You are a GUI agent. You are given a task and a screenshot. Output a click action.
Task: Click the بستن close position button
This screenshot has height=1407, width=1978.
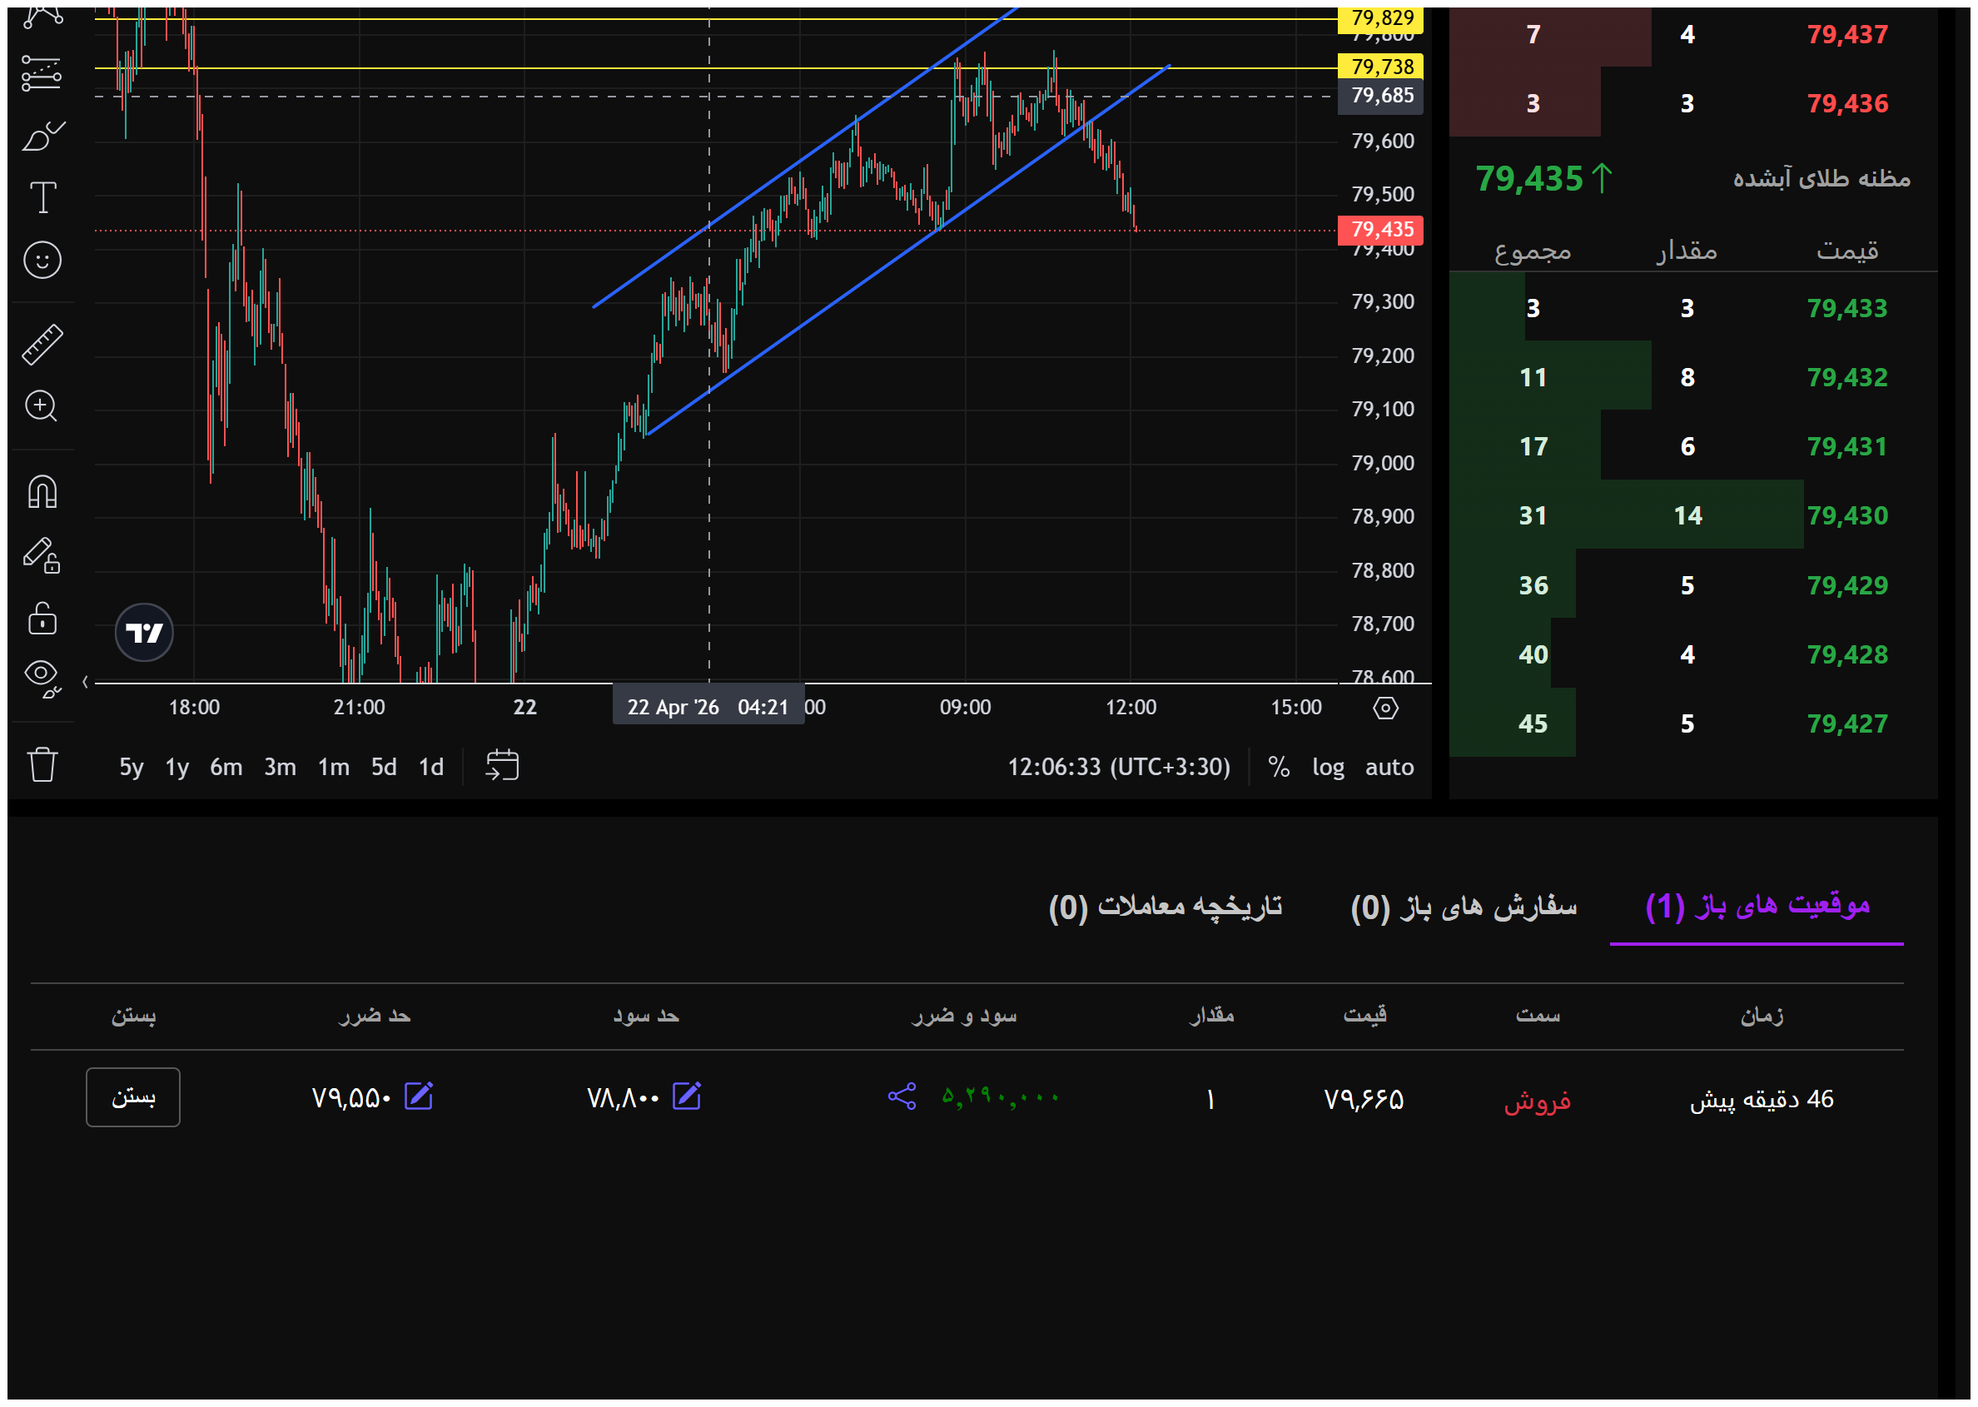tap(133, 1097)
